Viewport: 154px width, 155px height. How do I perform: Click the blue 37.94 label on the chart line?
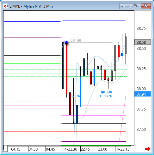(76, 96)
